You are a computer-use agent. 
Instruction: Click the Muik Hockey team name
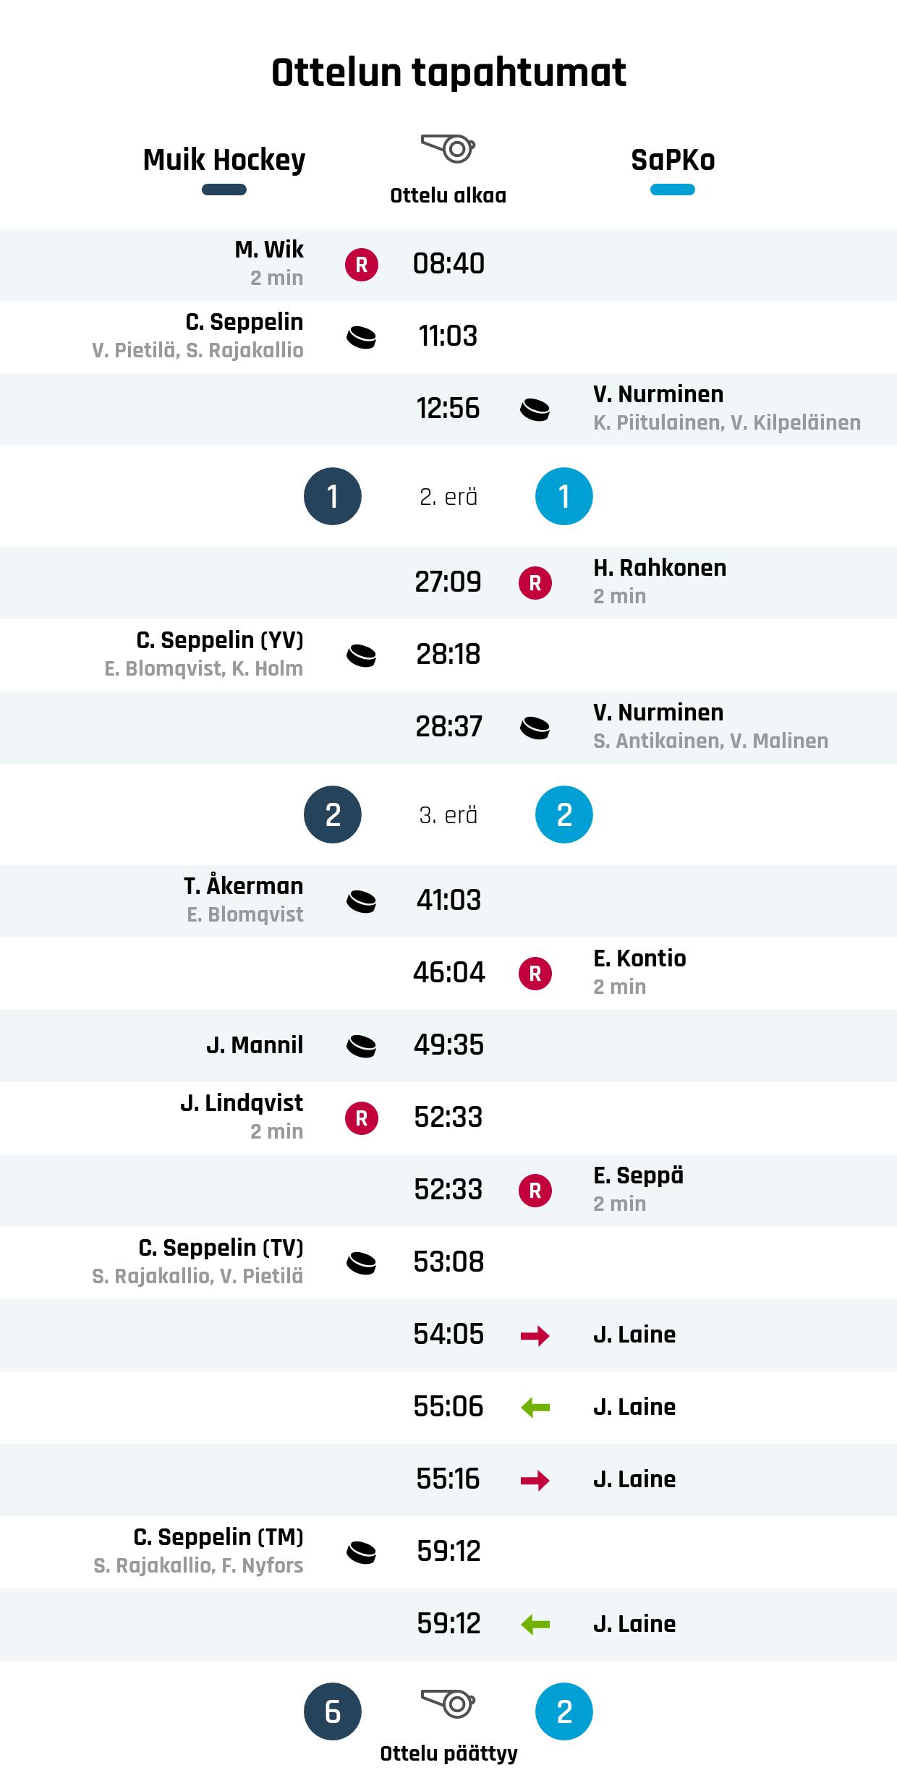pos(224,160)
